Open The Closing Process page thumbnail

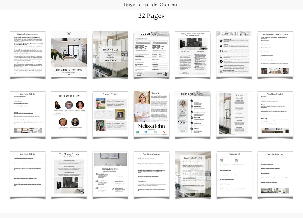point(69,174)
